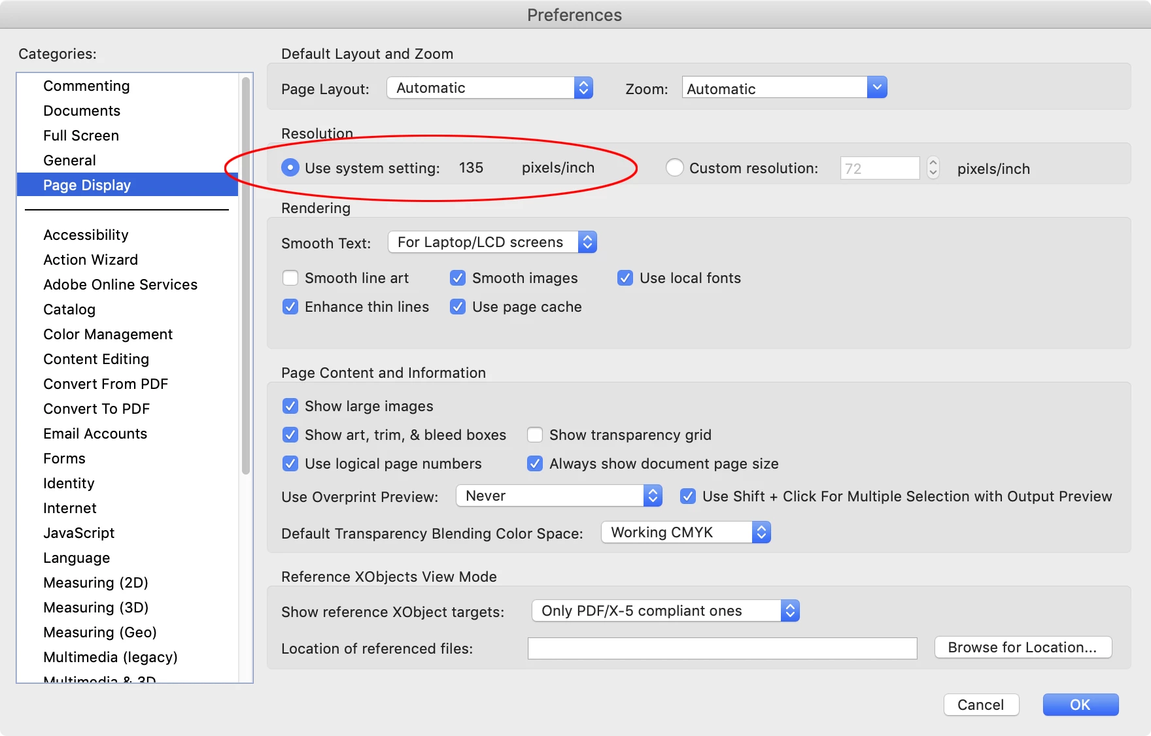Screen dimensions: 1151x736
Task: Click the Cancel button
Action: [x=981, y=705]
